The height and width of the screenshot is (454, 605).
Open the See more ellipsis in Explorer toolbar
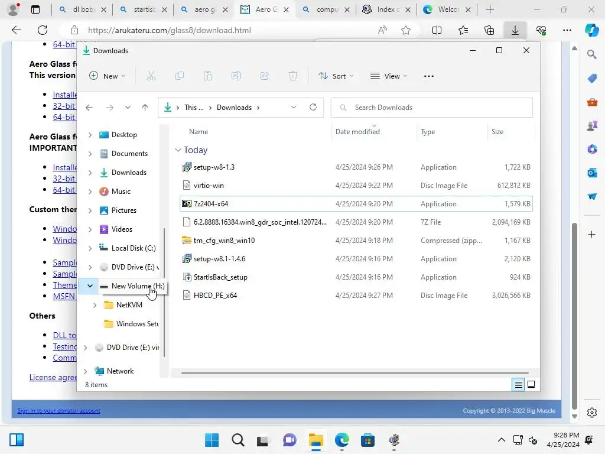[x=429, y=76]
